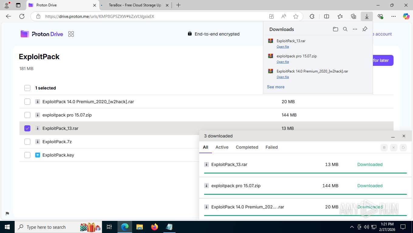Open File Explorer from the taskbar

click(139, 227)
